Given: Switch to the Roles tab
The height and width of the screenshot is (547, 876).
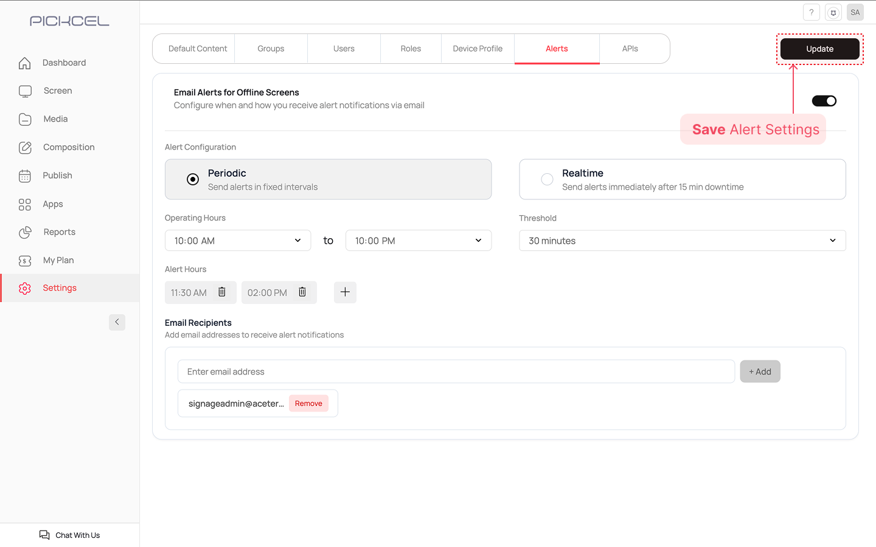Looking at the screenshot, I should tap(411, 49).
